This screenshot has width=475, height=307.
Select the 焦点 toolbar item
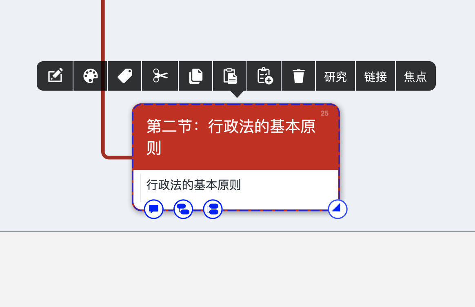pyautogui.click(x=415, y=76)
